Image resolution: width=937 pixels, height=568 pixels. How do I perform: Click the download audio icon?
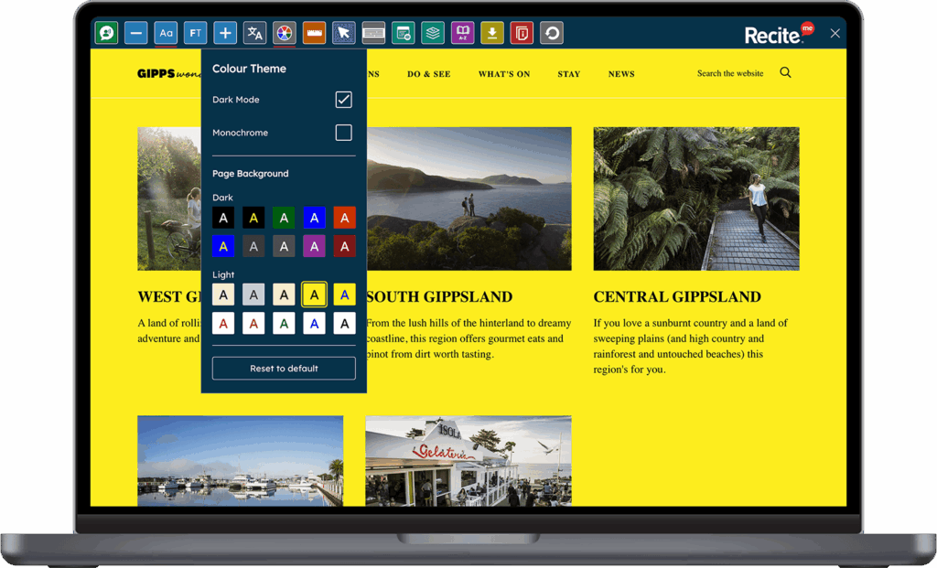tap(491, 32)
